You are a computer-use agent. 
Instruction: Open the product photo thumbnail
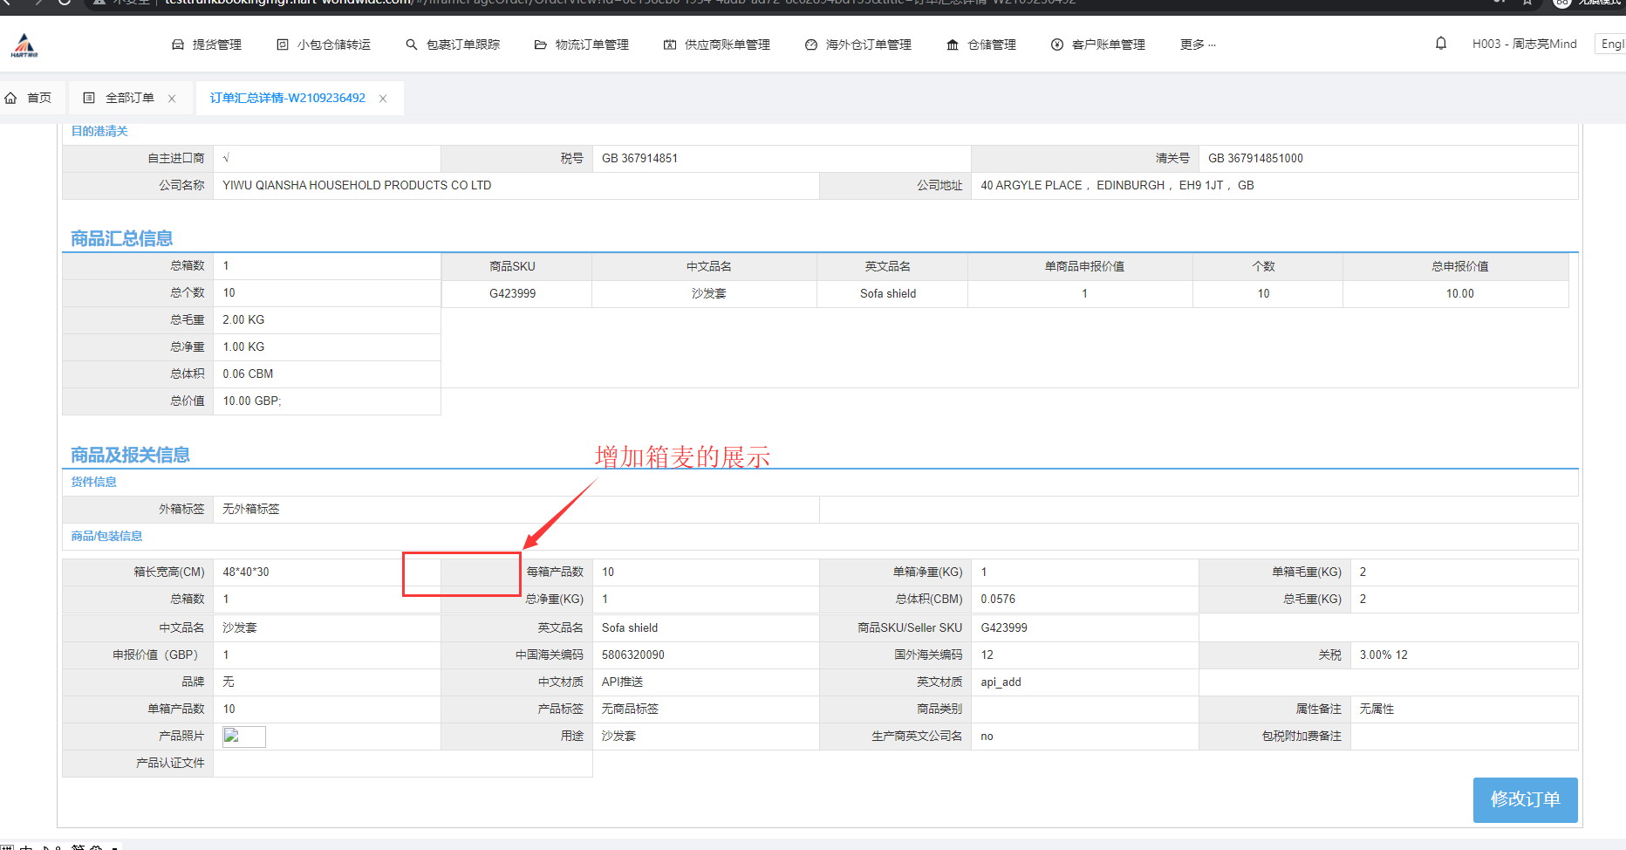click(x=243, y=737)
